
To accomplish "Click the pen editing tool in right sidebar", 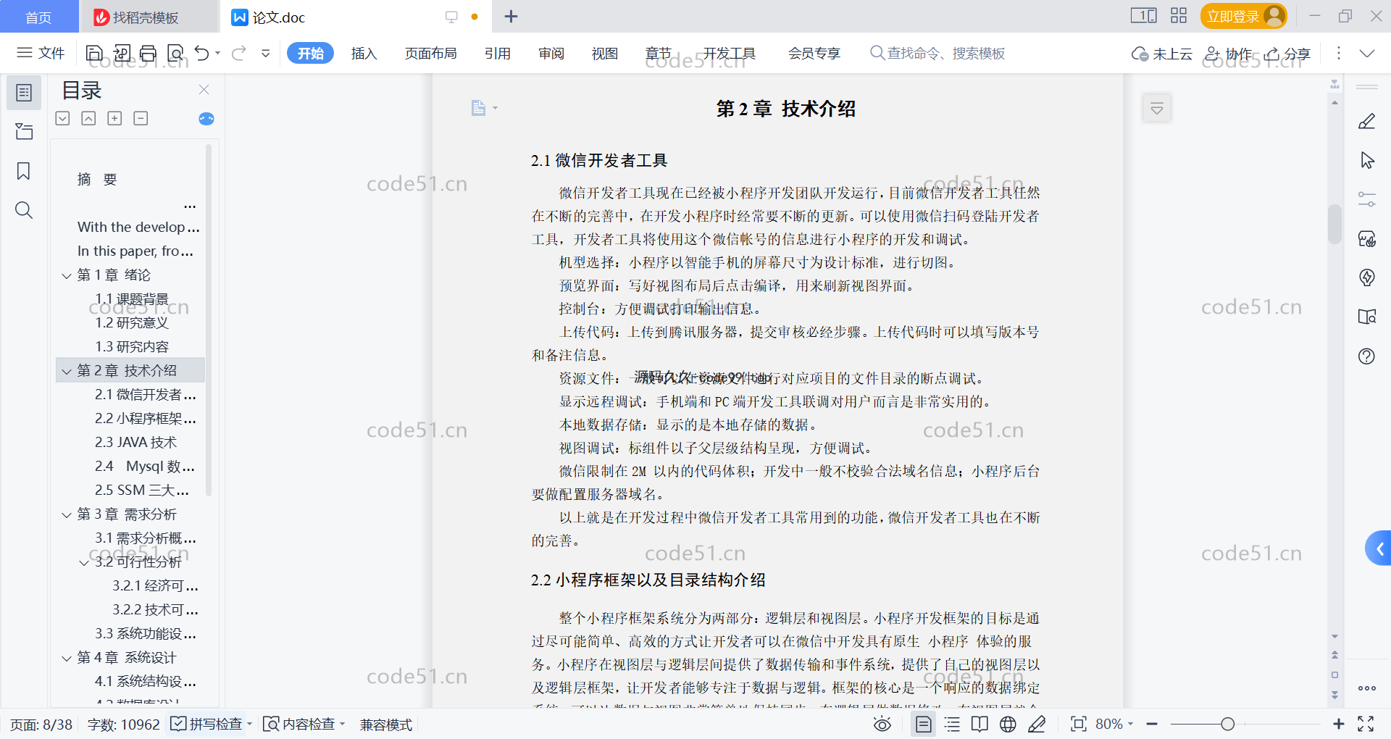I will click(1367, 121).
